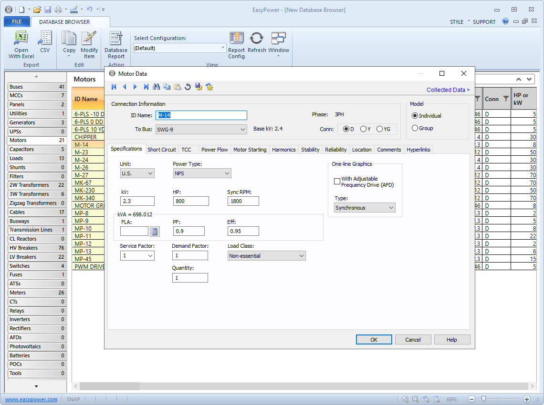Open the Harmonics tab
The width and height of the screenshot is (544, 405).
[x=283, y=149]
